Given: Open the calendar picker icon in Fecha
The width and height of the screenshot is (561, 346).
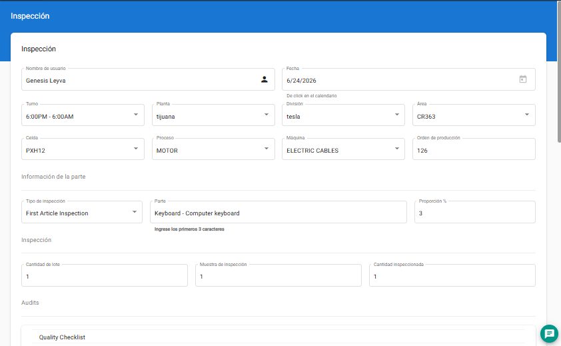Looking at the screenshot, I should point(523,79).
